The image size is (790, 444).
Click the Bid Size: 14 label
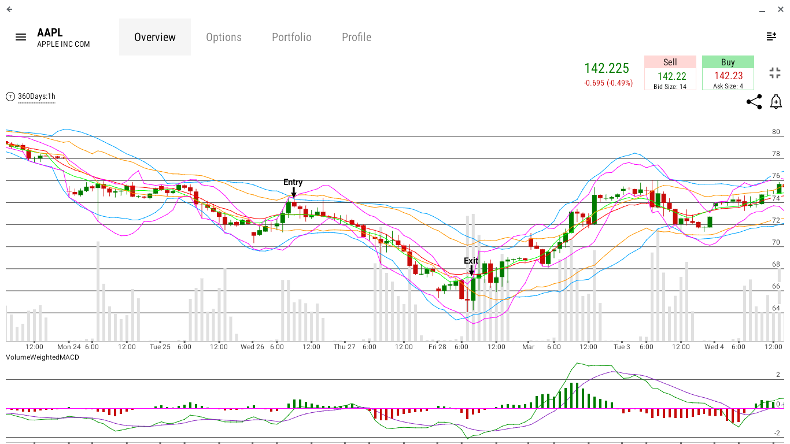coord(670,87)
